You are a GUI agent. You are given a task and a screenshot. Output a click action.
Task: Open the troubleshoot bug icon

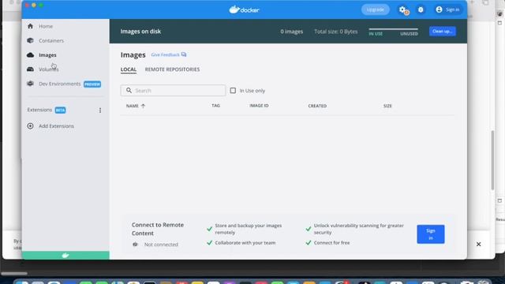click(421, 9)
